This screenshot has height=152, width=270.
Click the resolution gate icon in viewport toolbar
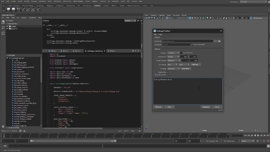pos(172,18)
